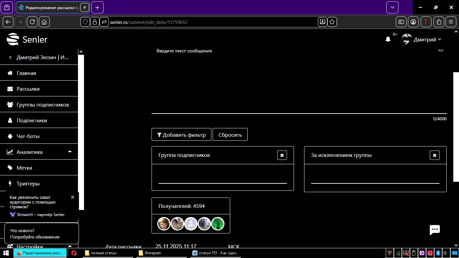Select Триггеры in left menu

28,184
